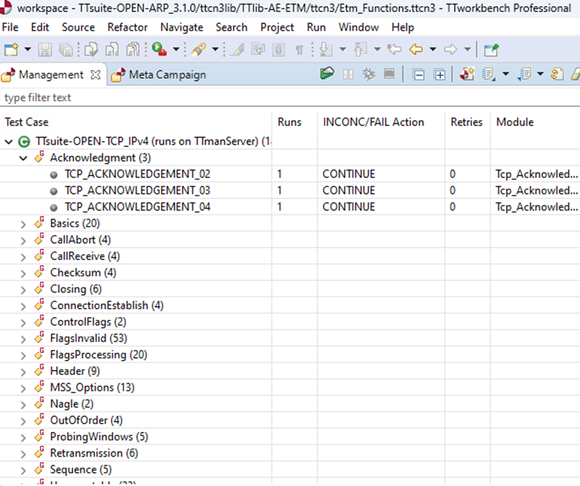580x486 pixels.
Task: Click the Module column header
Action: tap(515, 122)
